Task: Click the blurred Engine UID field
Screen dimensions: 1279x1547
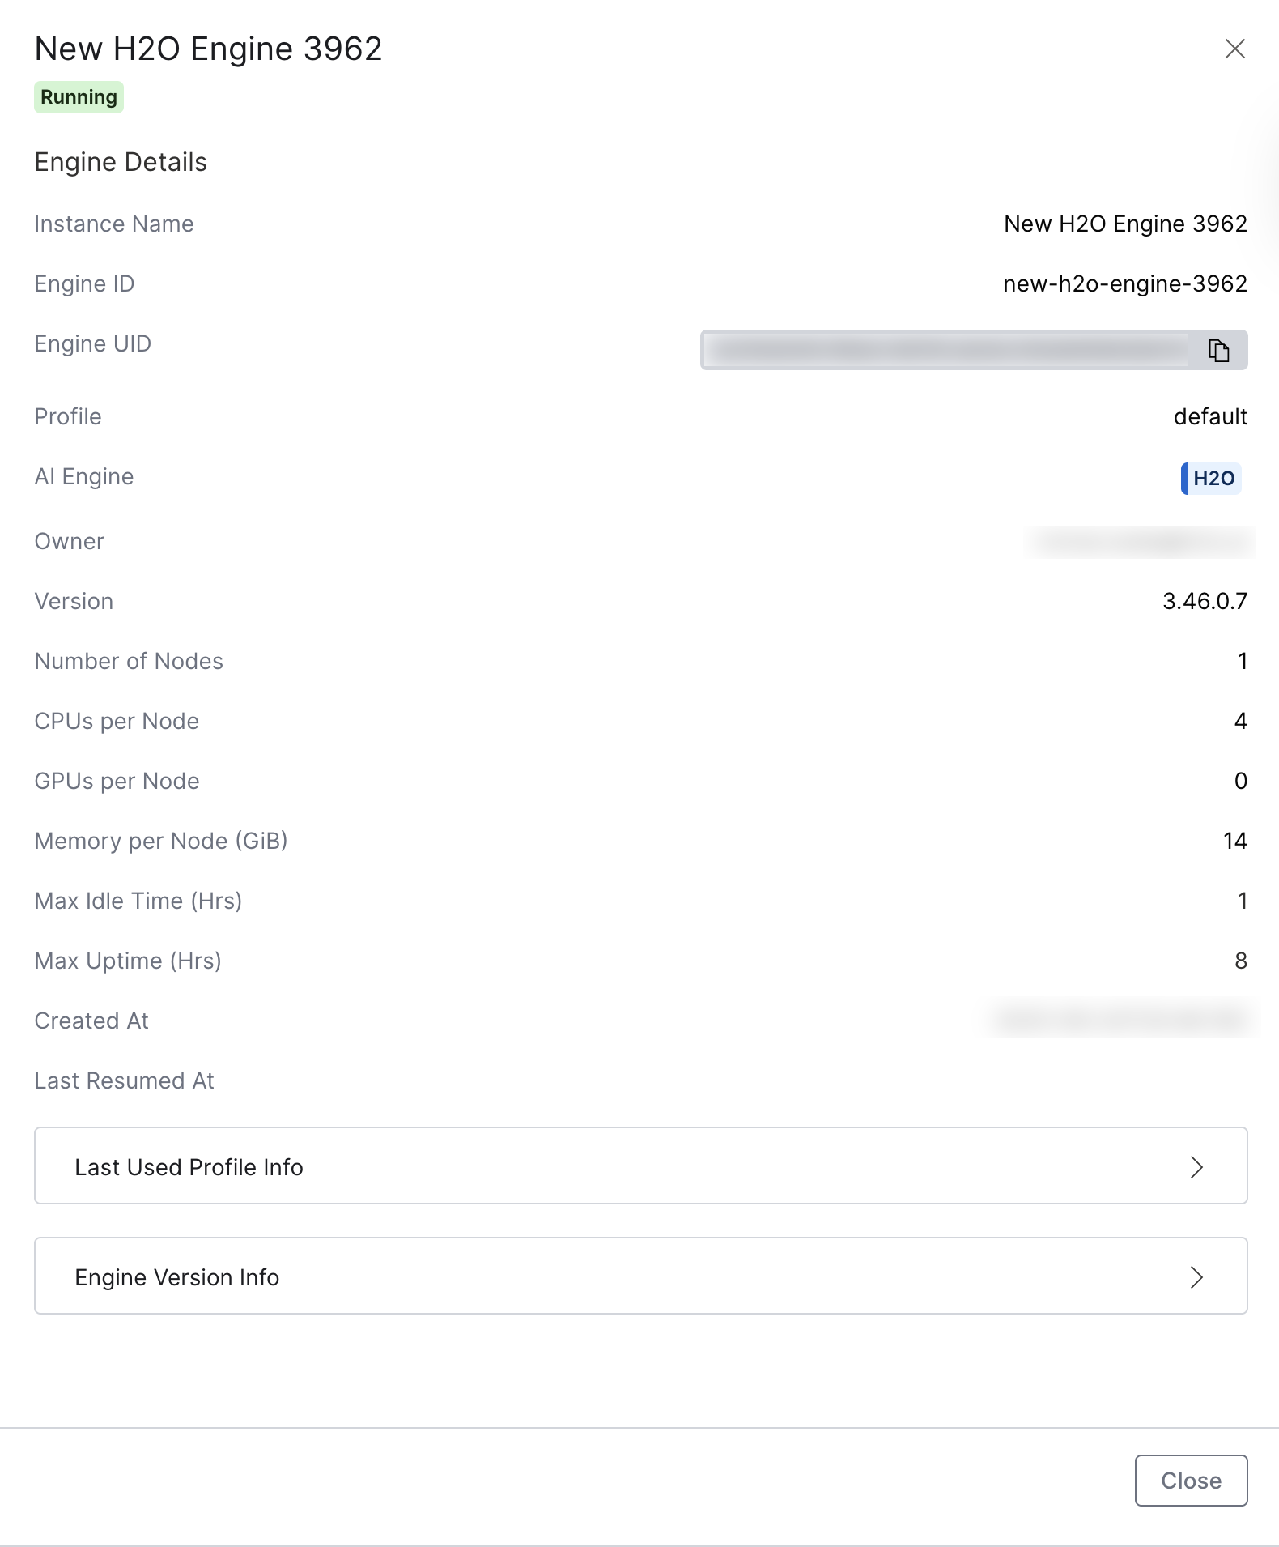Action: click(943, 350)
